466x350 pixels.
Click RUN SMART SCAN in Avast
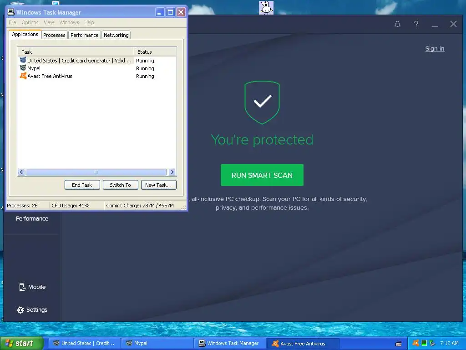(x=262, y=175)
